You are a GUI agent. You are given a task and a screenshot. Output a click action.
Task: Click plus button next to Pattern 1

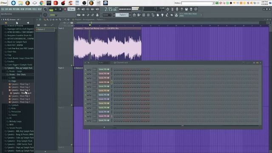[x=130, y=15]
